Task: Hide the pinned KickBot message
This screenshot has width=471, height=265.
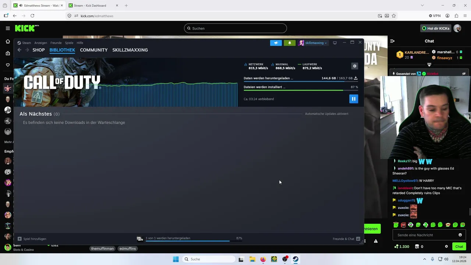Action: (464, 74)
